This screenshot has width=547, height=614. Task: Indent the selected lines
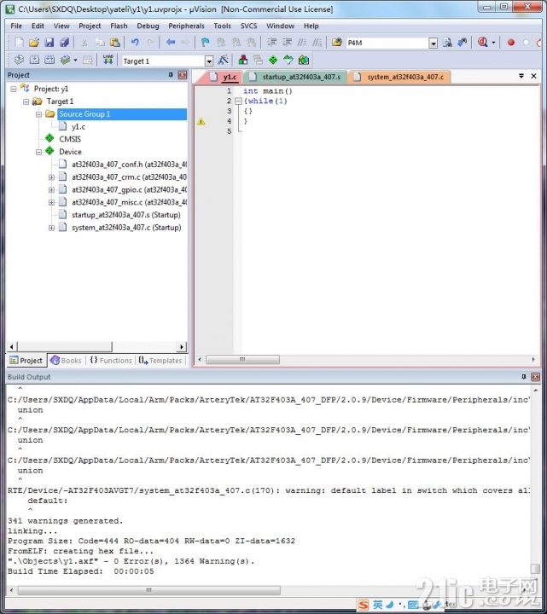pyautogui.click(x=272, y=43)
